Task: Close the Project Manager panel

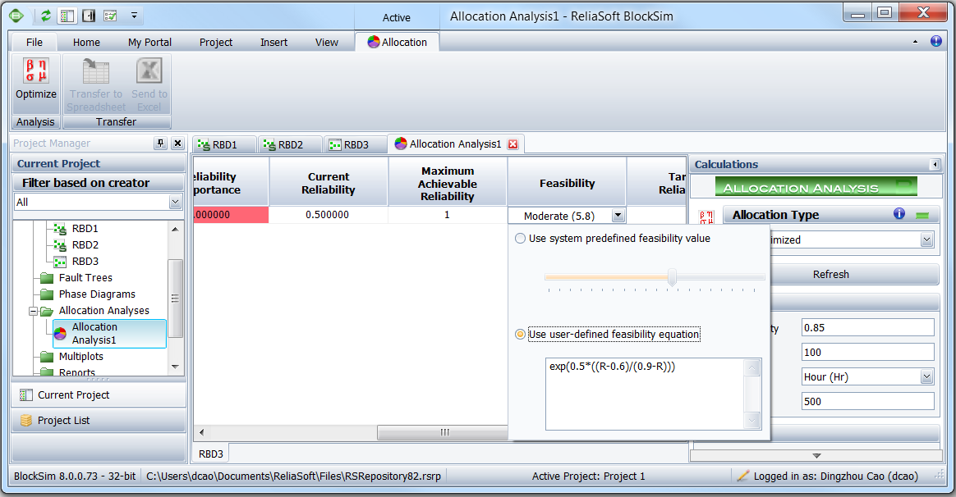Action: pyautogui.click(x=177, y=144)
